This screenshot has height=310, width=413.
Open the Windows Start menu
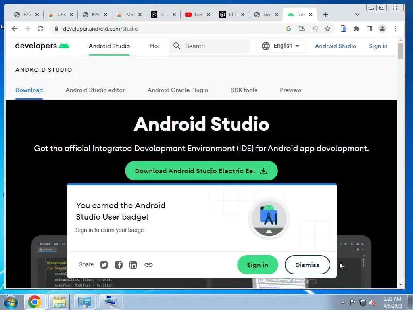coord(10,302)
